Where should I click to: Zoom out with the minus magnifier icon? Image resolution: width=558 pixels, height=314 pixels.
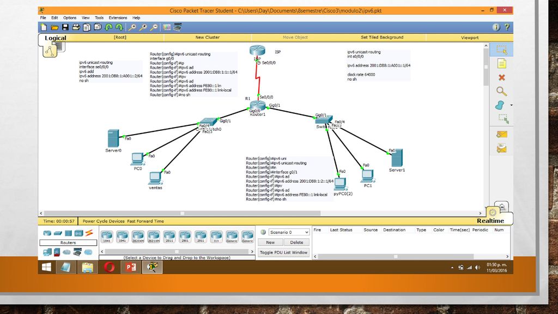click(153, 27)
